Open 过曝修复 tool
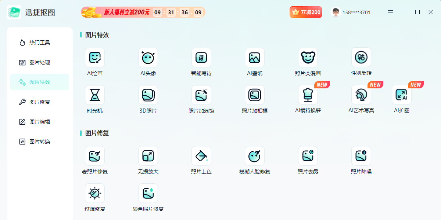 tap(95, 193)
